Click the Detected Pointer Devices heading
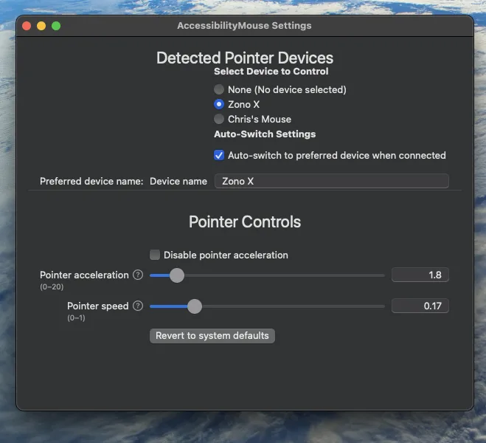This screenshot has width=486, height=443. coord(245,58)
